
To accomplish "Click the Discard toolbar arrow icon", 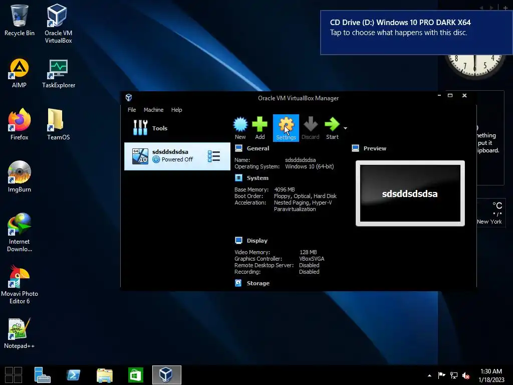I will pyautogui.click(x=311, y=125).
